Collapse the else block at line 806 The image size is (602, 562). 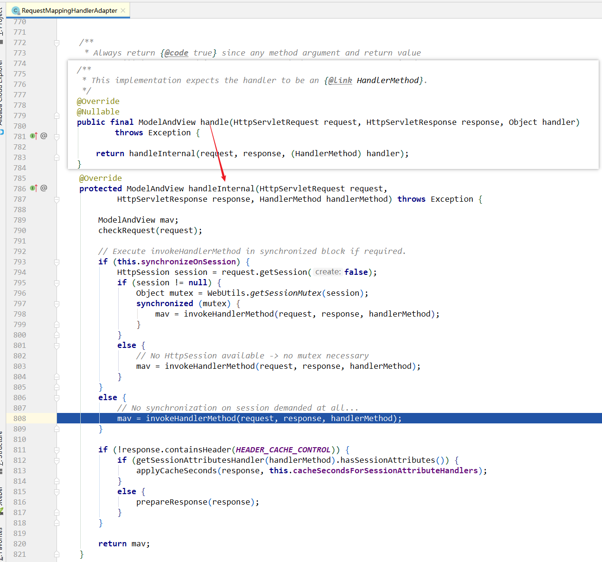[56, 398]
